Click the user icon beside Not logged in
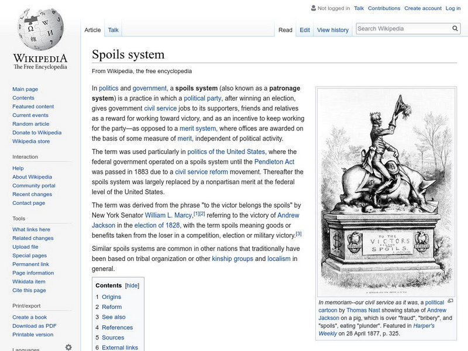Image resolution: width=468 pixels, height=351 pixels. 314,8
